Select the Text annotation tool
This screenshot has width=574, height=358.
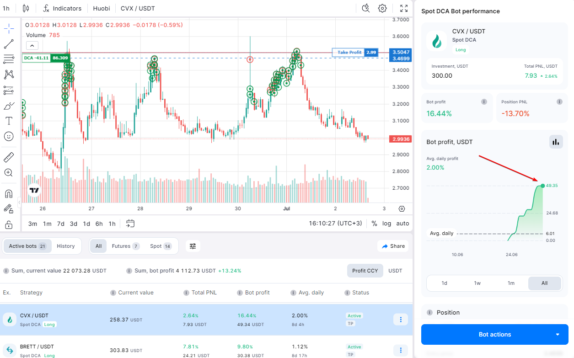pos(9,121)
